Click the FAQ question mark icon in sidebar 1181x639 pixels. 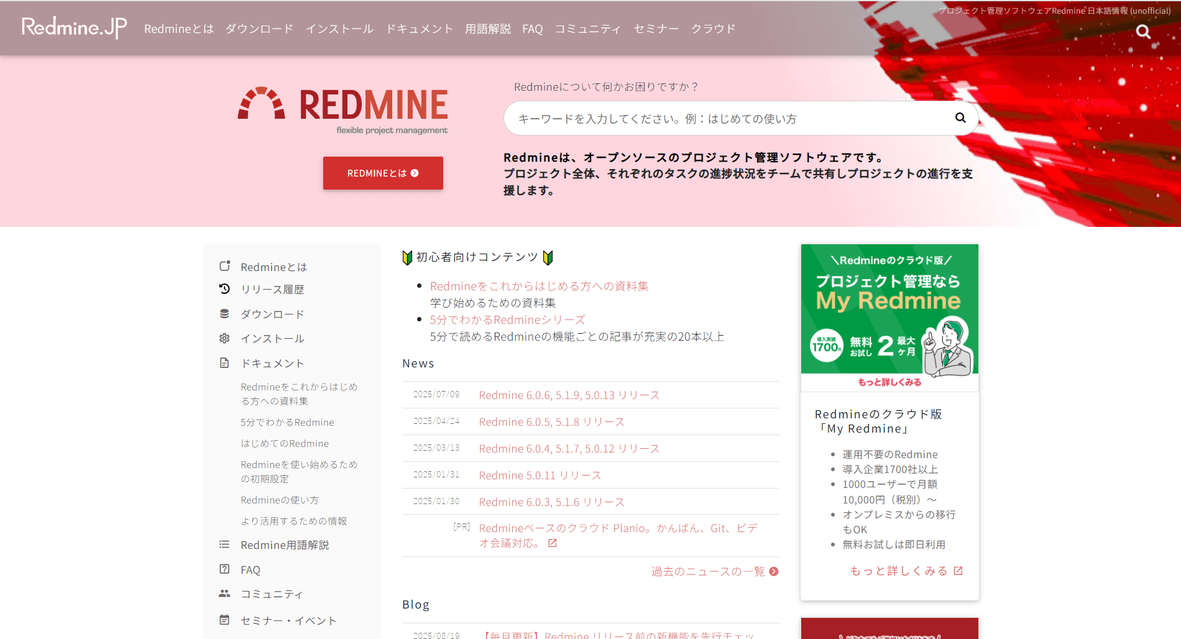(224, 569)
